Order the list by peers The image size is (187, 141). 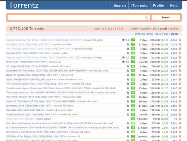175,34
